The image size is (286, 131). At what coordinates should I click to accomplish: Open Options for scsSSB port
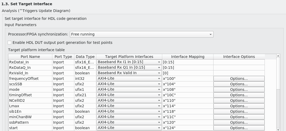coord(239,84)
